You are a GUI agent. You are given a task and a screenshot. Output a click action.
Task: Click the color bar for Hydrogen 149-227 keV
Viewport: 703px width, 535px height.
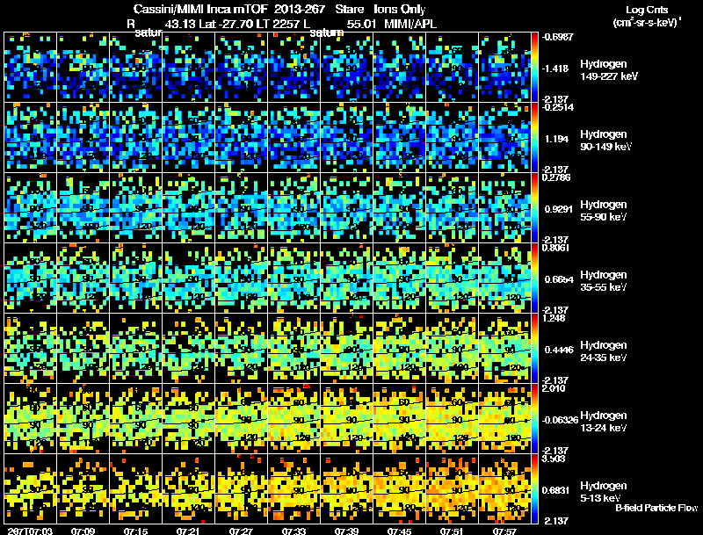coord(534,67)
